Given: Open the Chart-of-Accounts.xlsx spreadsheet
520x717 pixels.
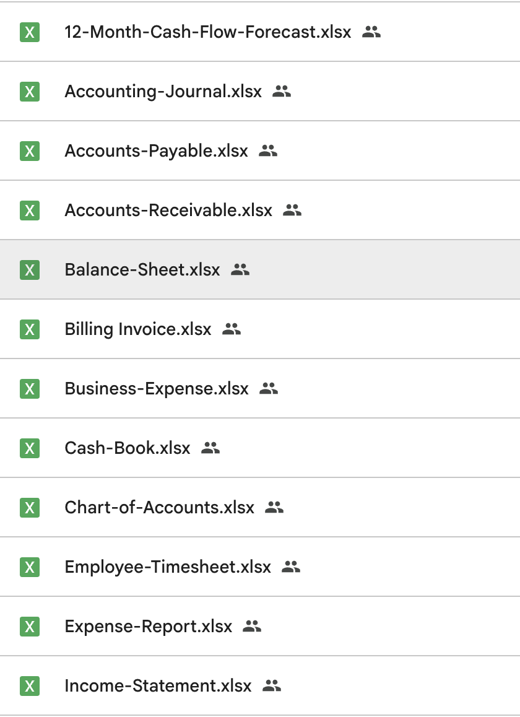Looking at the screenshot, I should click(x=159, y=508).
